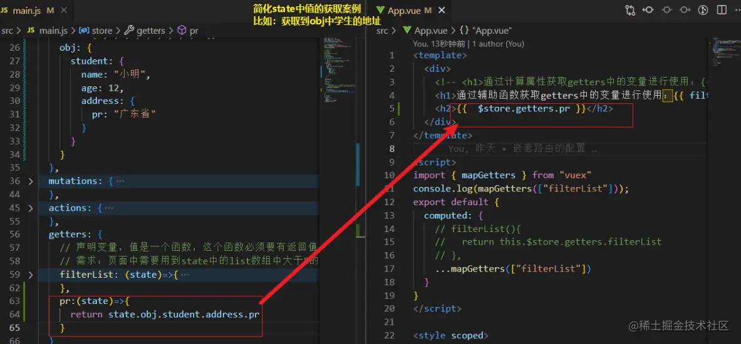Click line number 17 in App.vue

(390, 268)
